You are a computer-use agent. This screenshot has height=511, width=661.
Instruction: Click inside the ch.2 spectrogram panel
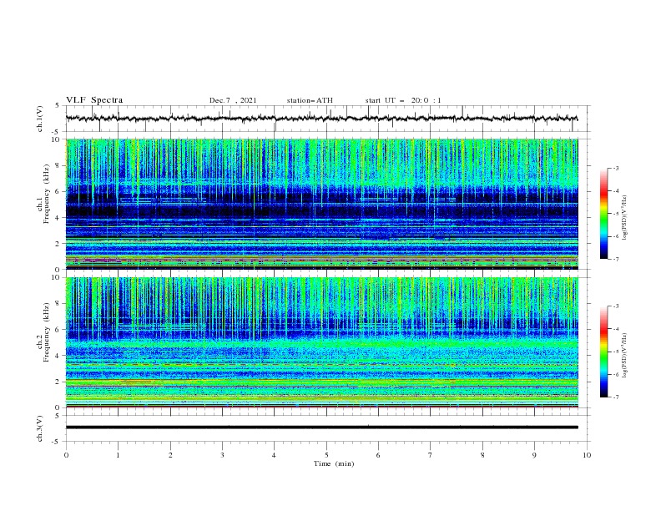coord(321,342)
